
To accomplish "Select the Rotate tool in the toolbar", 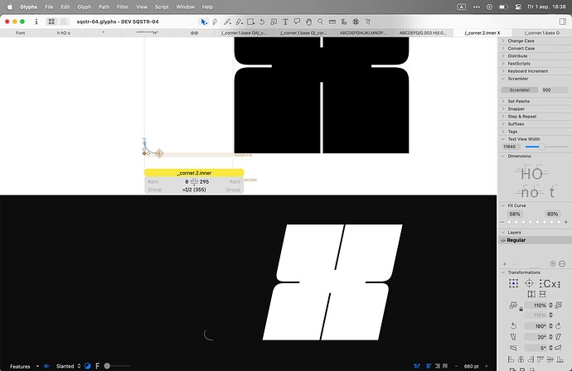I will [262, 22].
